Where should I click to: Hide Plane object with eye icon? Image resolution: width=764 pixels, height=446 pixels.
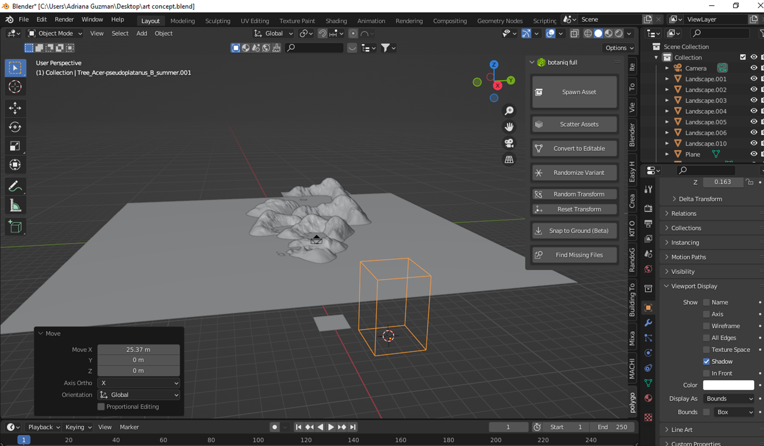[754, 154]
